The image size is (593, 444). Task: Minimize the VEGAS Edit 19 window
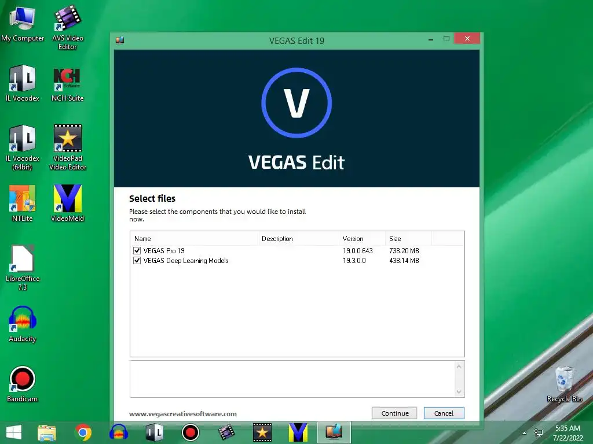(x=431, y=39)
